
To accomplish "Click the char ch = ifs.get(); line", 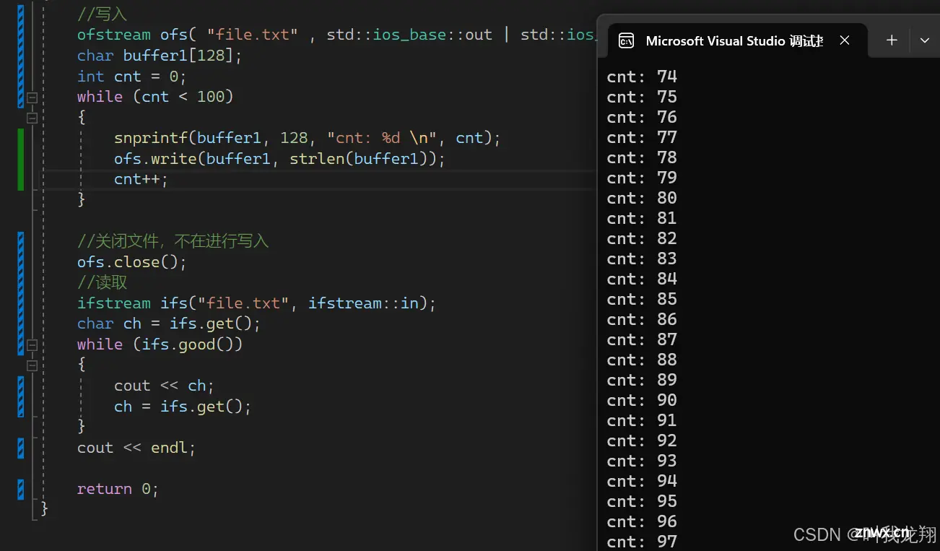I will [168, 324].
